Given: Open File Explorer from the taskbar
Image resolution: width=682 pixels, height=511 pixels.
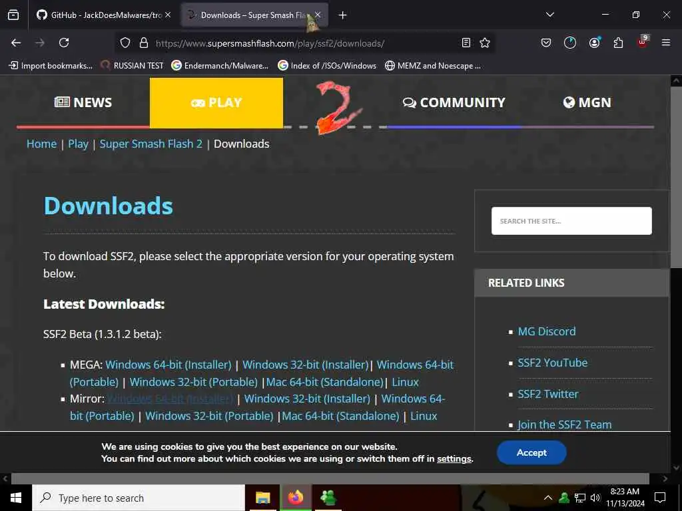Looking at the screenshot, I should pyautogui.click(x=262, y=498).
